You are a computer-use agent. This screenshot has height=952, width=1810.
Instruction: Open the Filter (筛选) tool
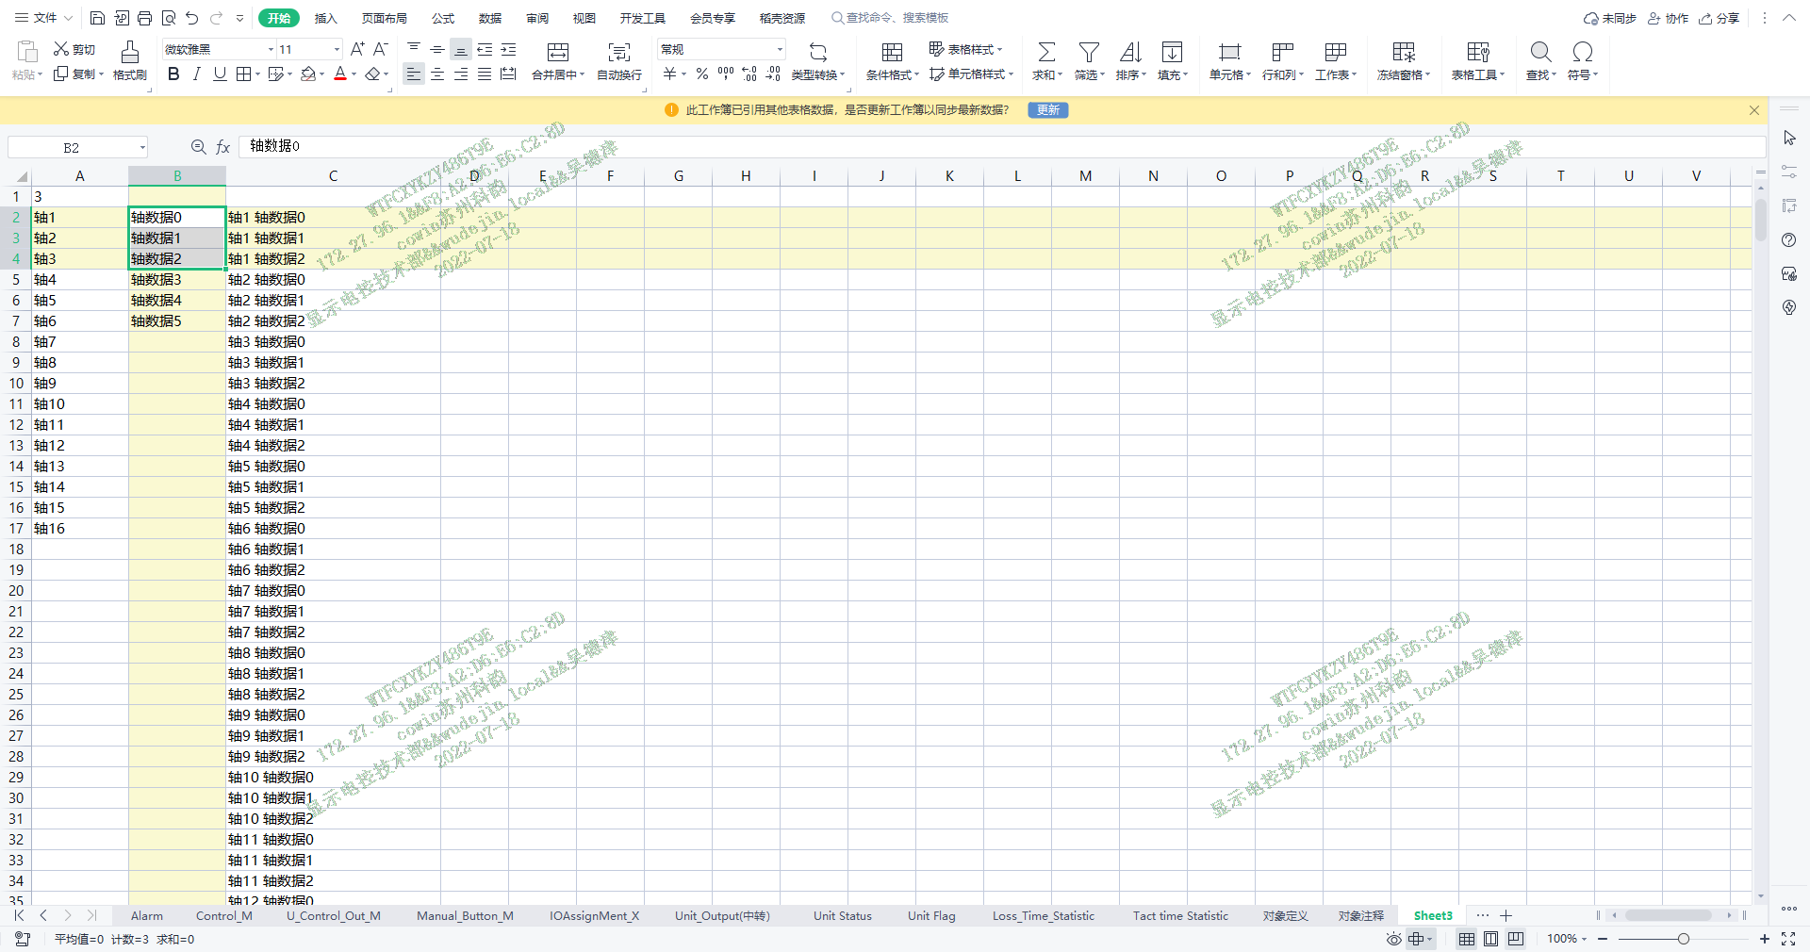point(1088,53)
